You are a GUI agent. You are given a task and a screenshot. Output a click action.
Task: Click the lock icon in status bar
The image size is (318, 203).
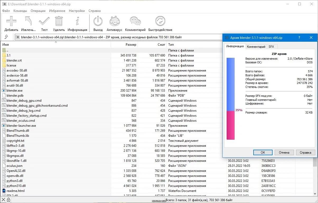pos(8,200)
